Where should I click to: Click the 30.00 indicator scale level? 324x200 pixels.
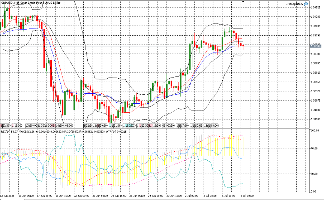click(314, 174)
